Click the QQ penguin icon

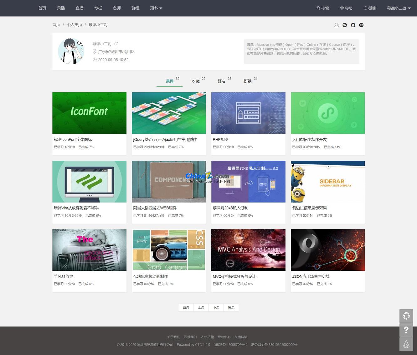353,25
